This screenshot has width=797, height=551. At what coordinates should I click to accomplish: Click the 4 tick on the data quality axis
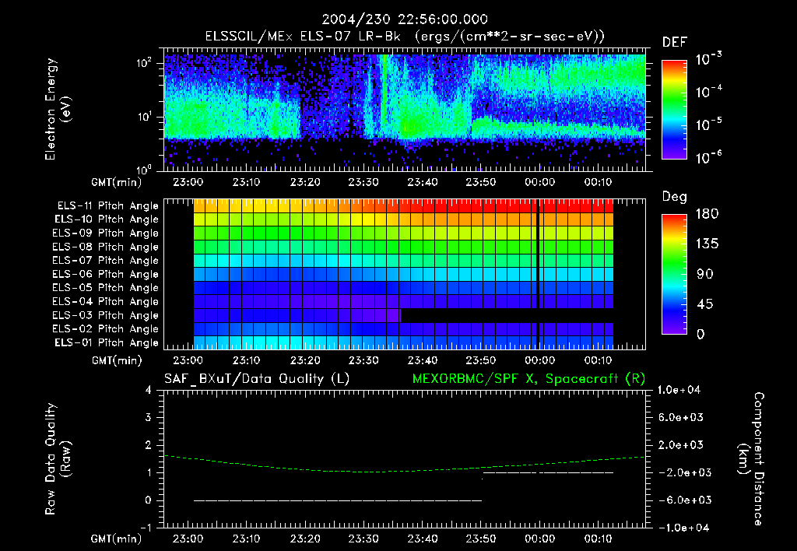149,390
